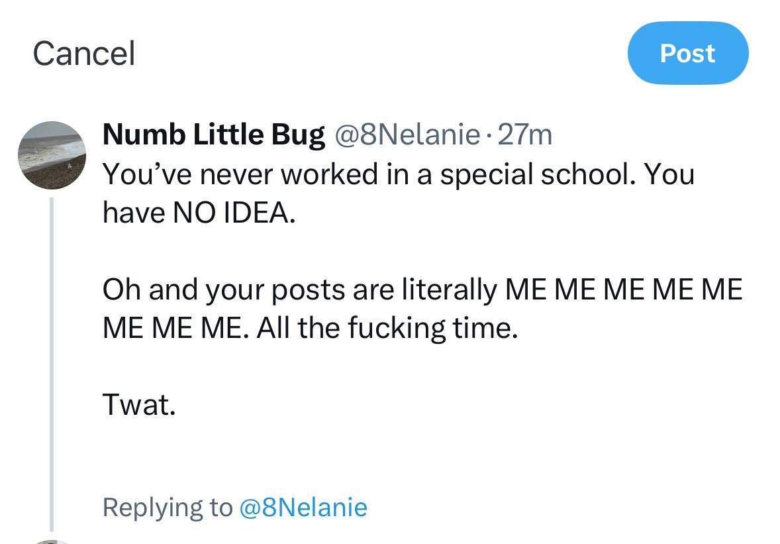Viewport: 780px width, 544px height.
Task: Click the 'Replying to' label
Action: pos(168,508)
